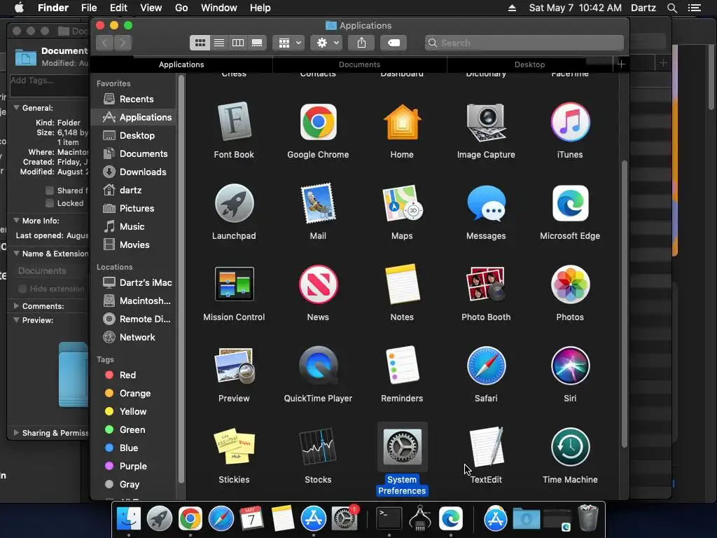Select QuickTime Player icon
This screenshot has height=538, width=717.
[x=319, y=366]
